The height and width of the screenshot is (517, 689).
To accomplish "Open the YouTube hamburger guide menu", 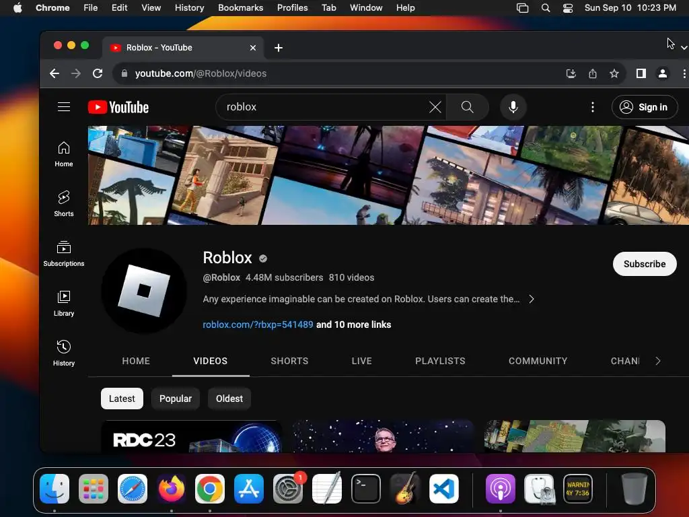I will pyautogui.click(x=64, y=107).
